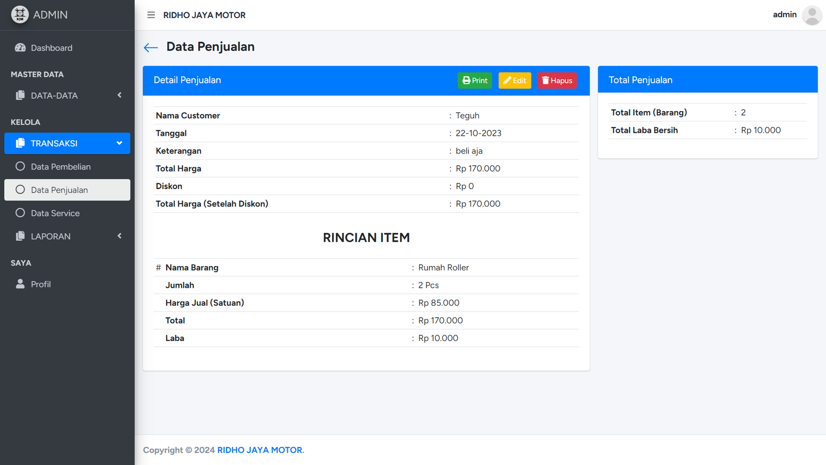826x465 pixels.
Task: Expand the LAPORAN submenu arrow
Action: pos(119,236)
